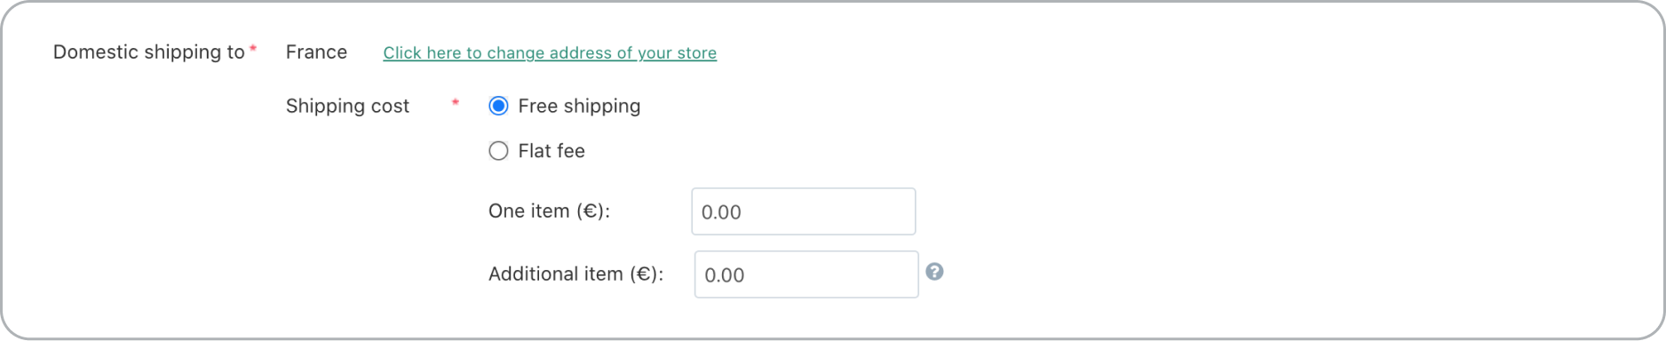Click the 'Flat fee' label text

pyautogui.click(x=551, y=151)
